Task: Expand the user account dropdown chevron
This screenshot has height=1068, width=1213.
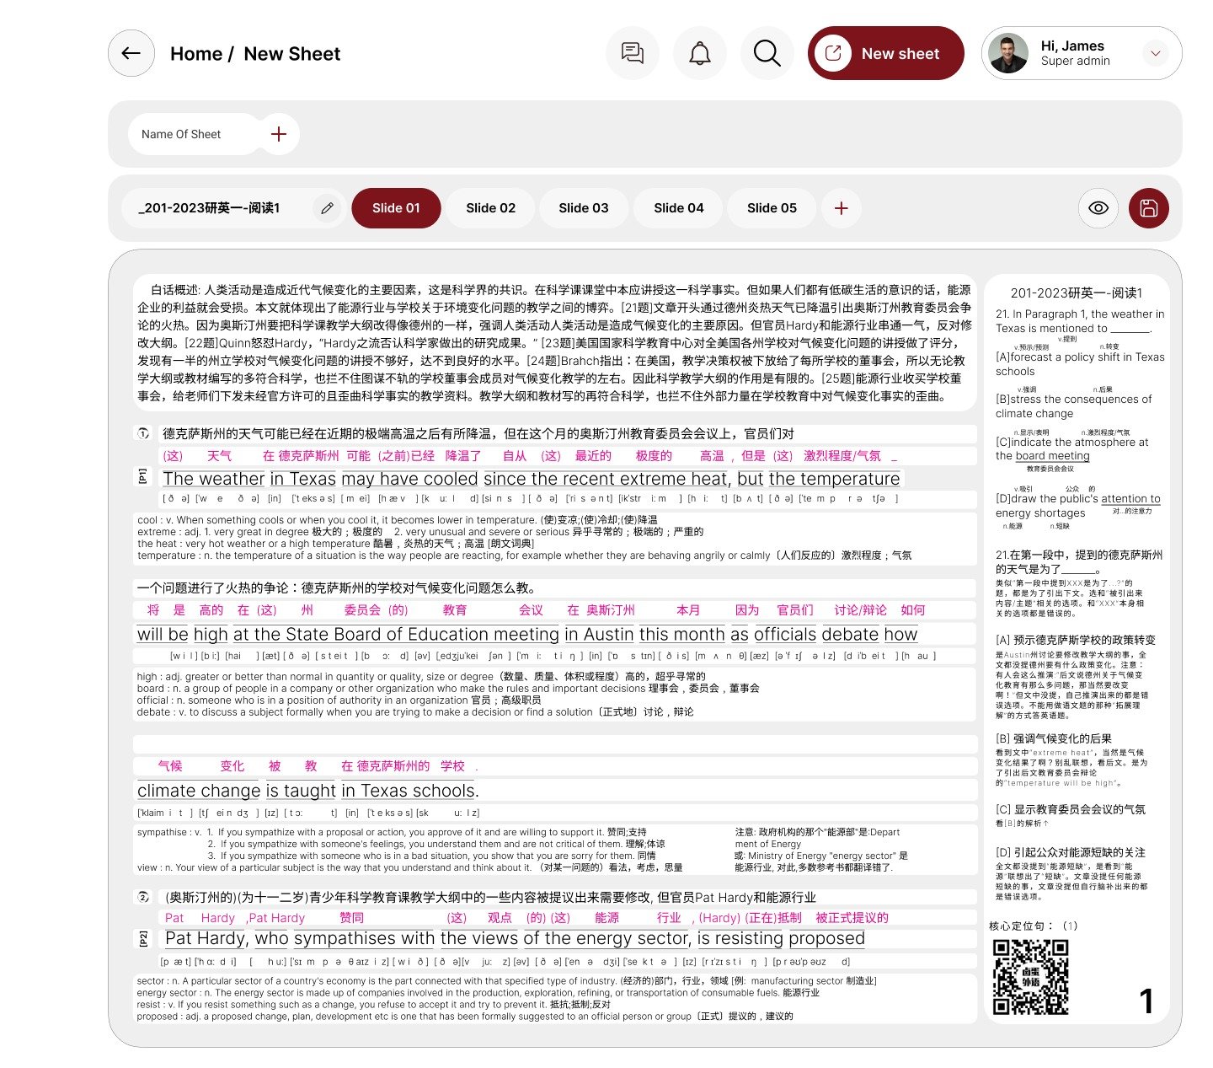Action: (x=1156, y=53)
